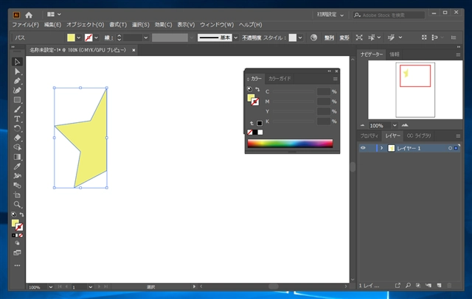The width and height of the screenshot is (472, 299).
Task: Open ファイル(F) menu
Action: tap(26, 25)
